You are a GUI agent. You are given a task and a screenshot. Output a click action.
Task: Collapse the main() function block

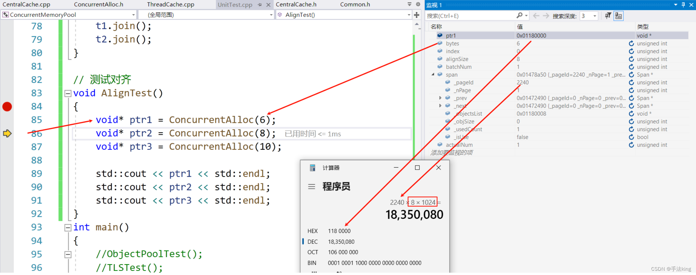click(68, 228)
